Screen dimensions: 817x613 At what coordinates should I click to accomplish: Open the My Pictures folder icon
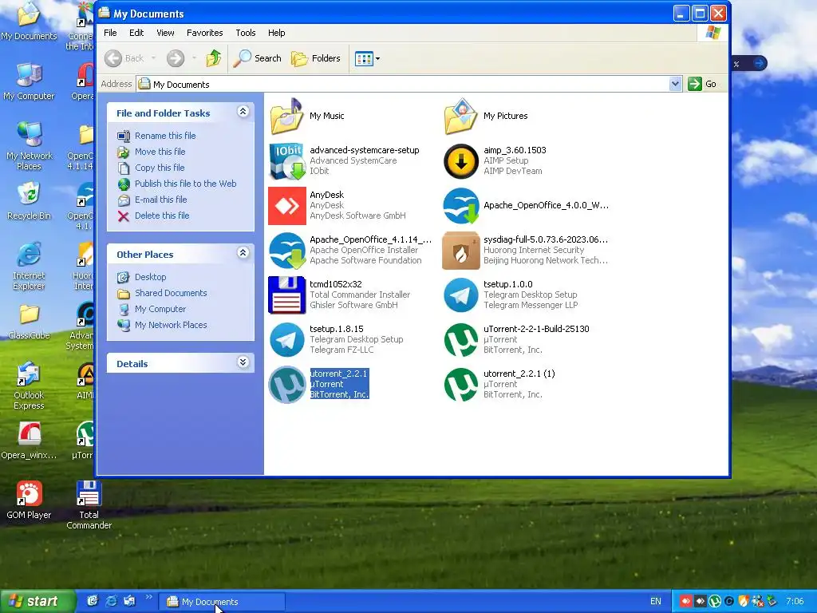pos(460,117)
